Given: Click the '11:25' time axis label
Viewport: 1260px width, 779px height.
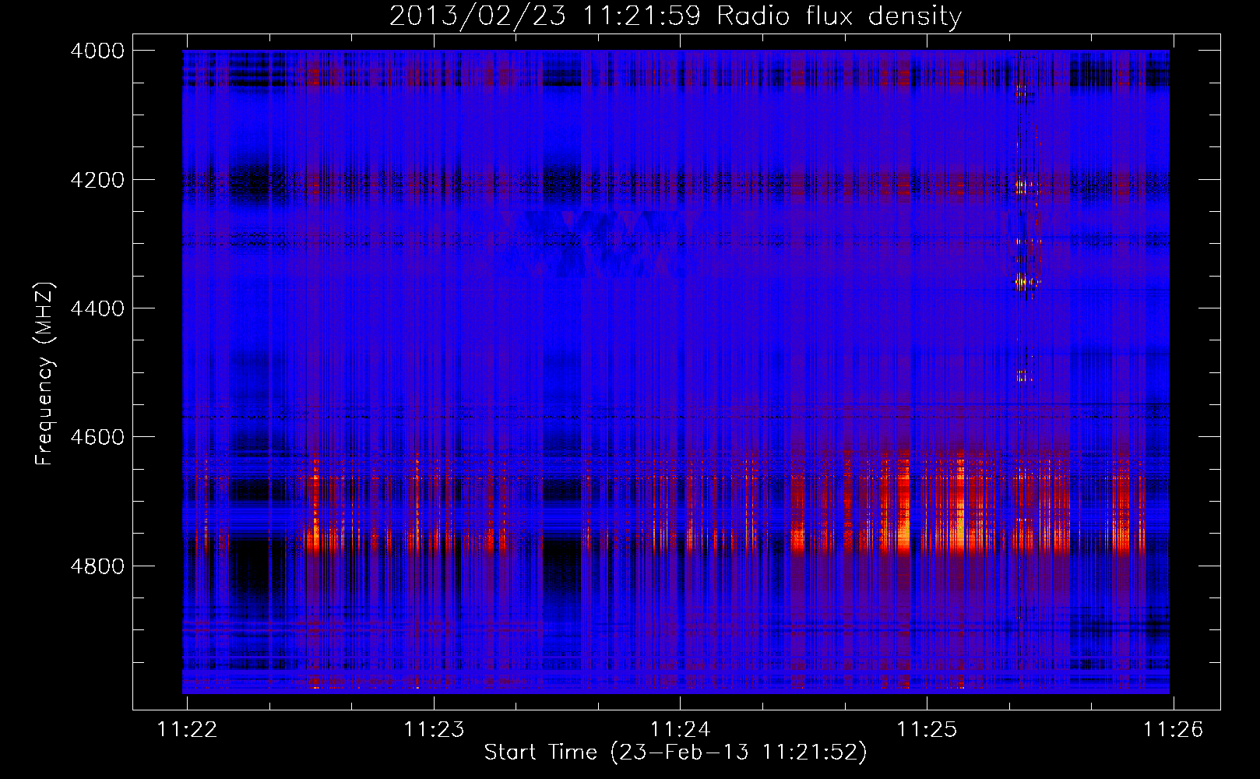Looking at the screenshot, I should click(927, 729).
